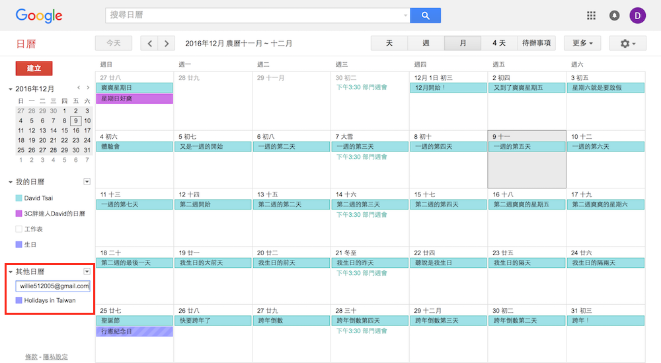Go to next month with main arrow

(x=167, y=44)
